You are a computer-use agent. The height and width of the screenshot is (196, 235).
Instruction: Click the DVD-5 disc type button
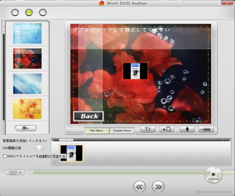(15, 172)
